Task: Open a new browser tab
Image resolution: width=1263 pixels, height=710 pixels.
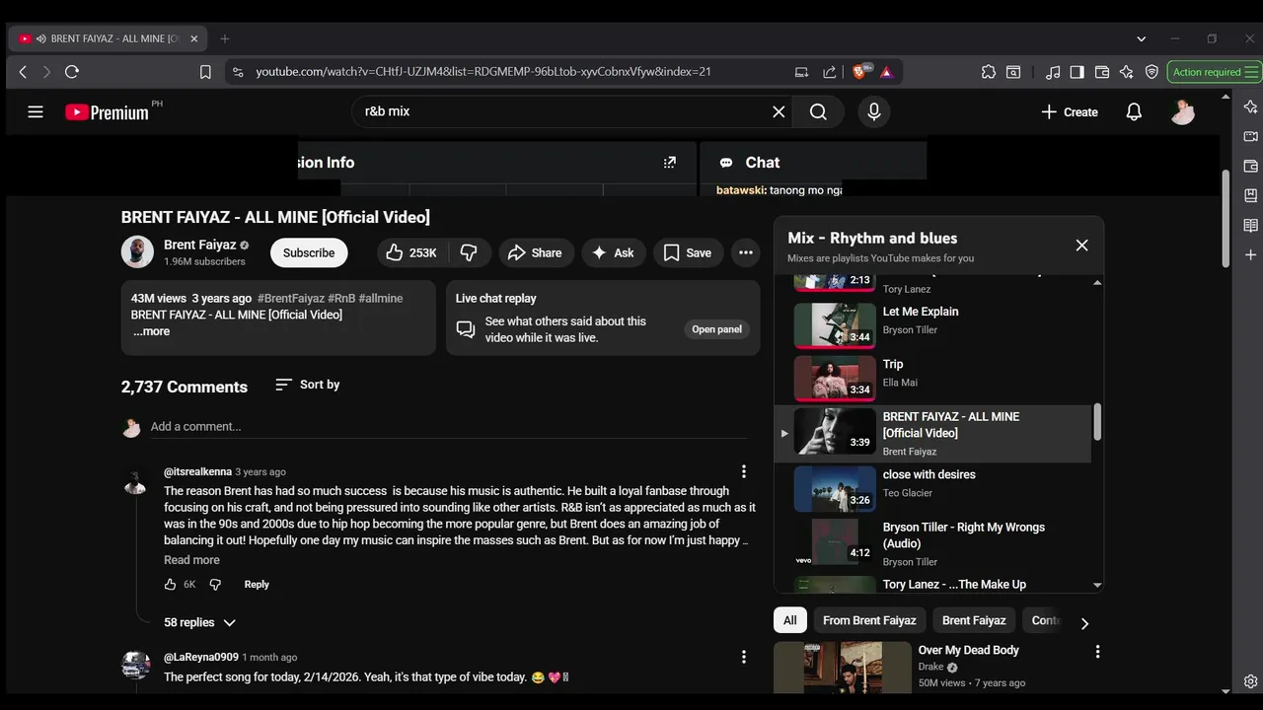Action: [x=225, y=38]
